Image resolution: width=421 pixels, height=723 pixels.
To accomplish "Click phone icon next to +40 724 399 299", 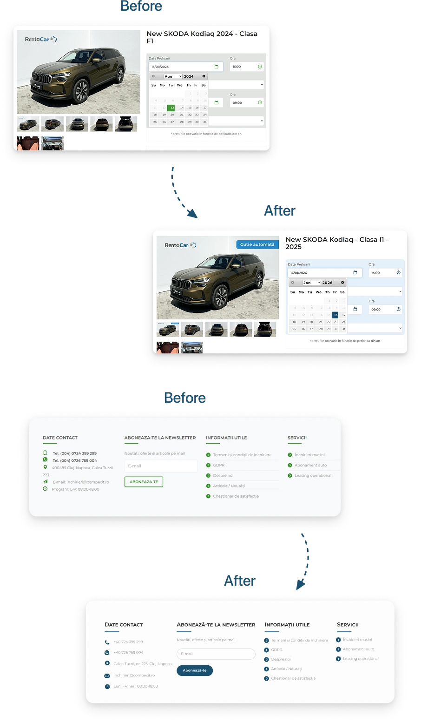I will 107,642.
